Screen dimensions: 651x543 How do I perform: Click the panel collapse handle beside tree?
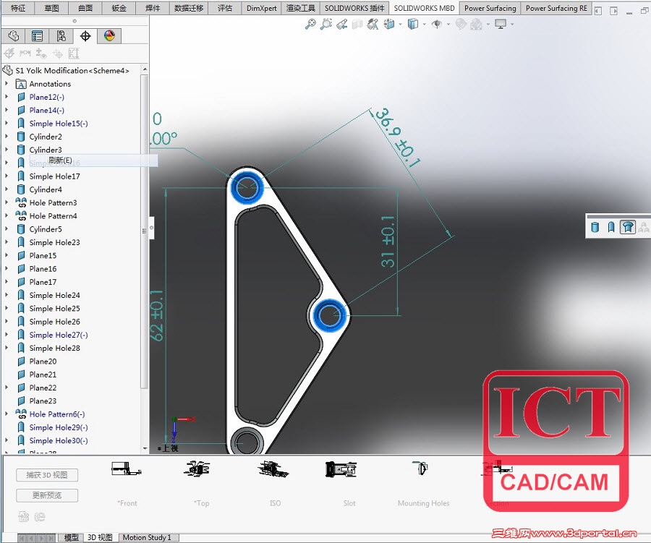pos(152,228)
